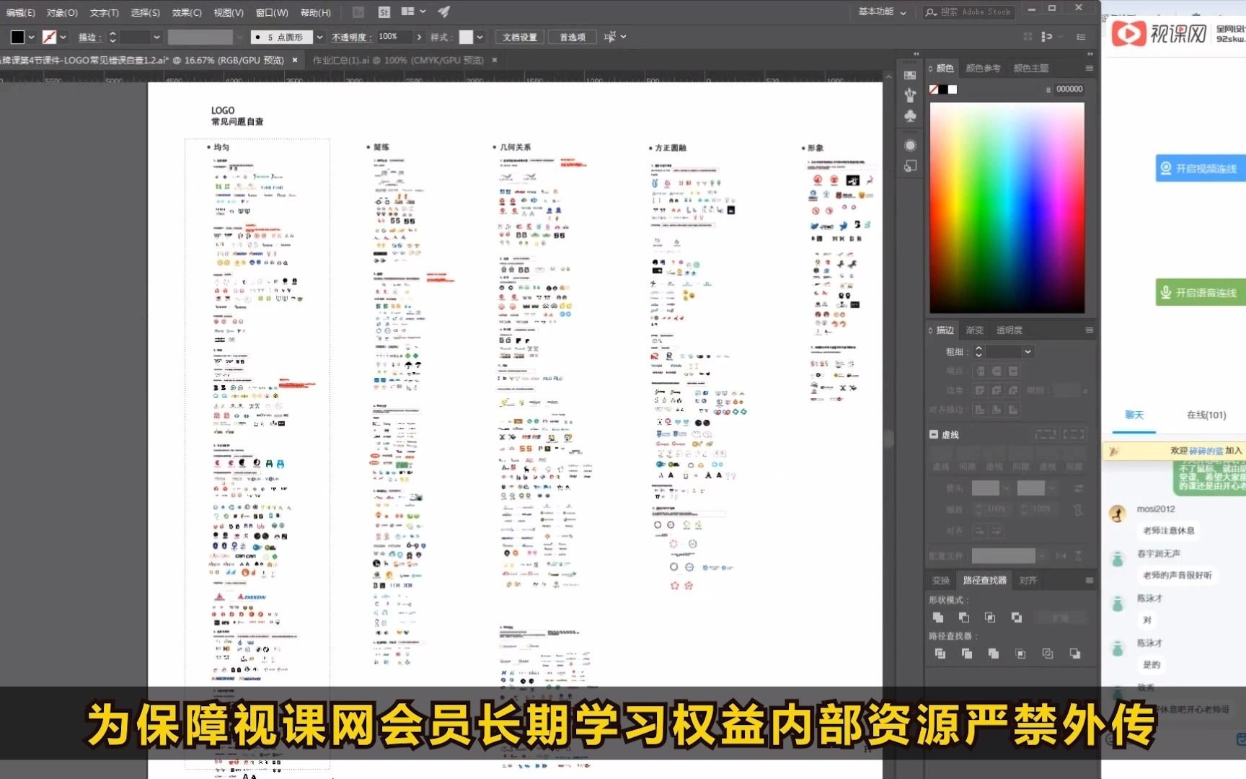Select the white swatch in Color panel
The image size is (1246, 779).
953,89
